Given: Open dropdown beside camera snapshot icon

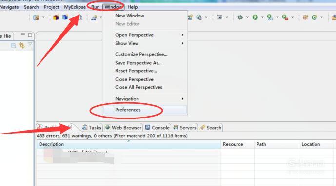Looking at the screenshot, I should pyautogui.click(x=227, y=17).
